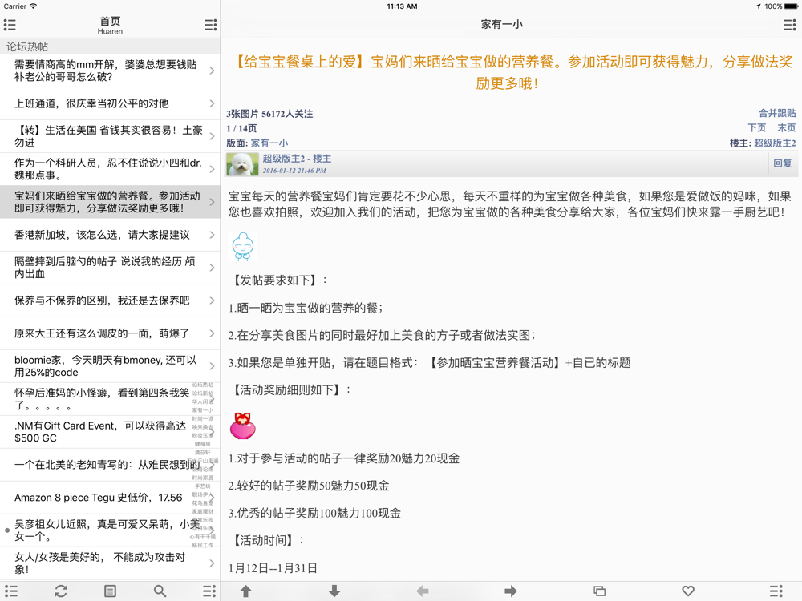This screenshot has width=802, height=601.
Task: Open chevron for 保养与不保养的区别 thread
Action: coord(212,300)
